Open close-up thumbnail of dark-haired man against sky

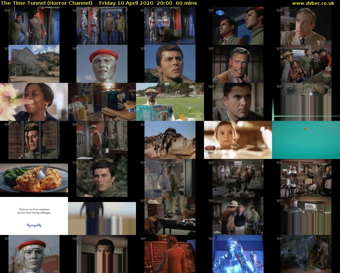tap(170, 64)
